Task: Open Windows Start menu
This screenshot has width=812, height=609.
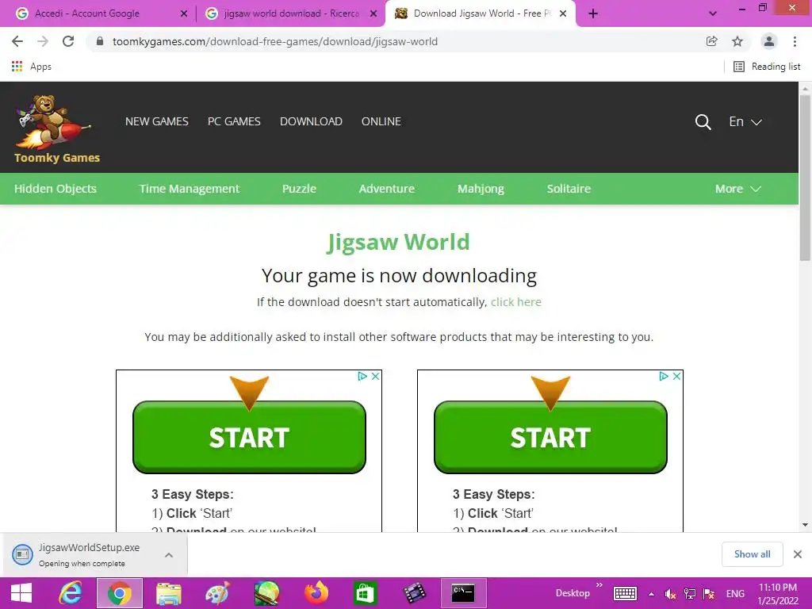Action: click(x=21, y=593)
